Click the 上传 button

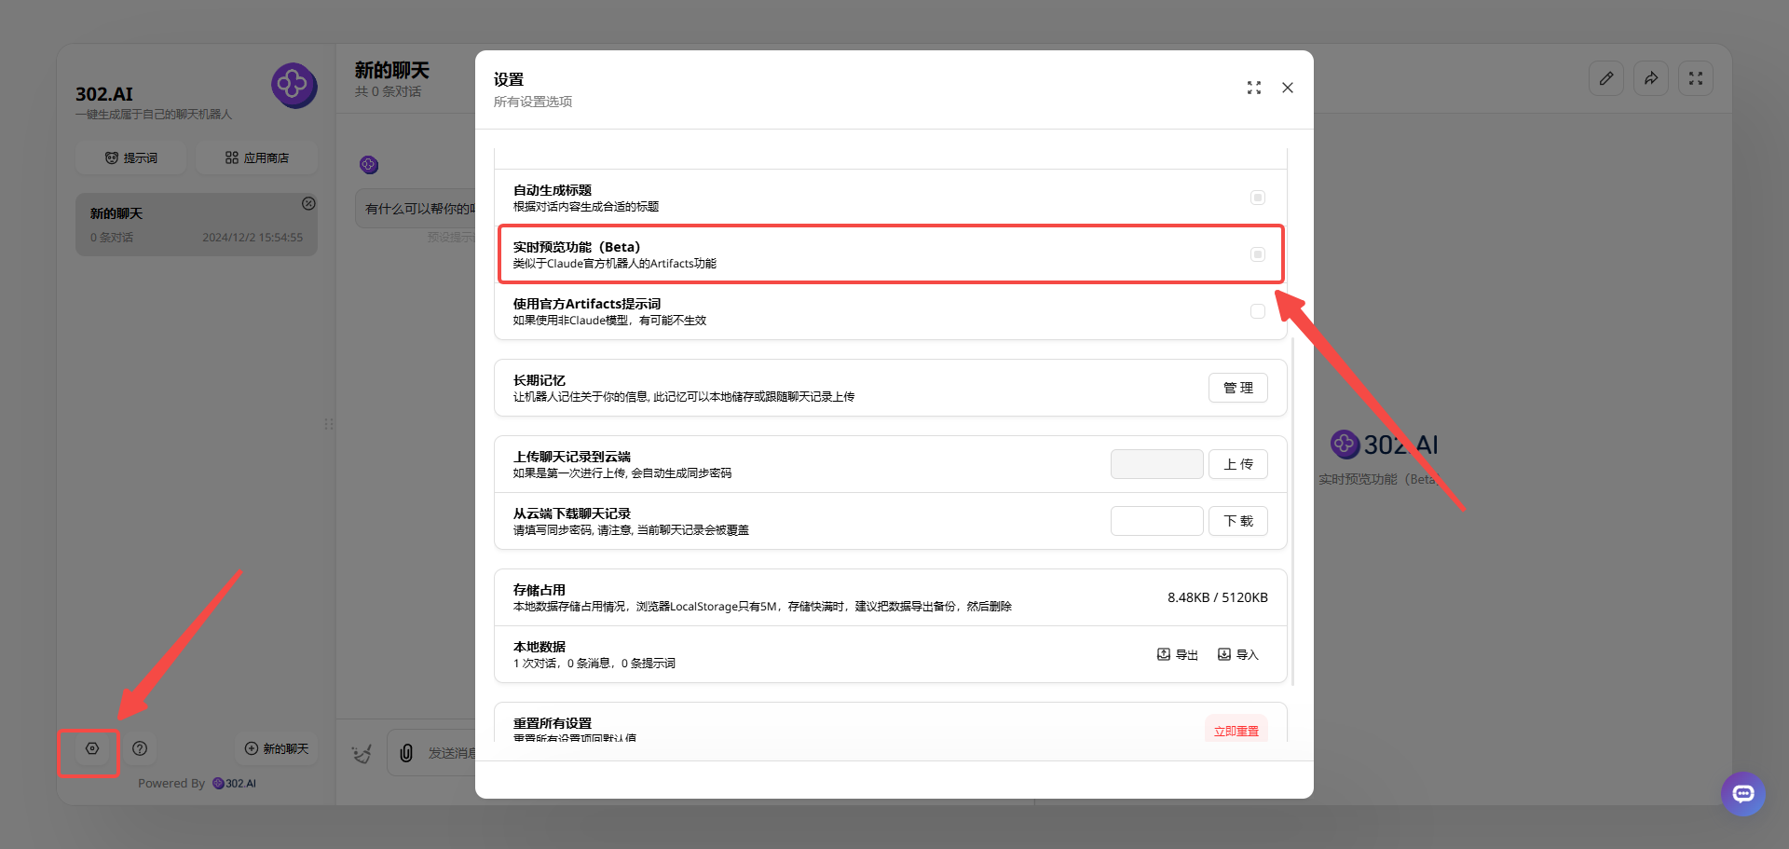[x=1238, y=464]
